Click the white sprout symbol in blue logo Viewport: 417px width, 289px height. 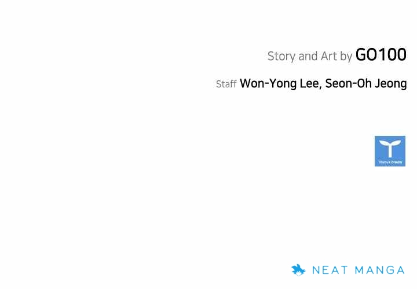click(x=390, y=148)
